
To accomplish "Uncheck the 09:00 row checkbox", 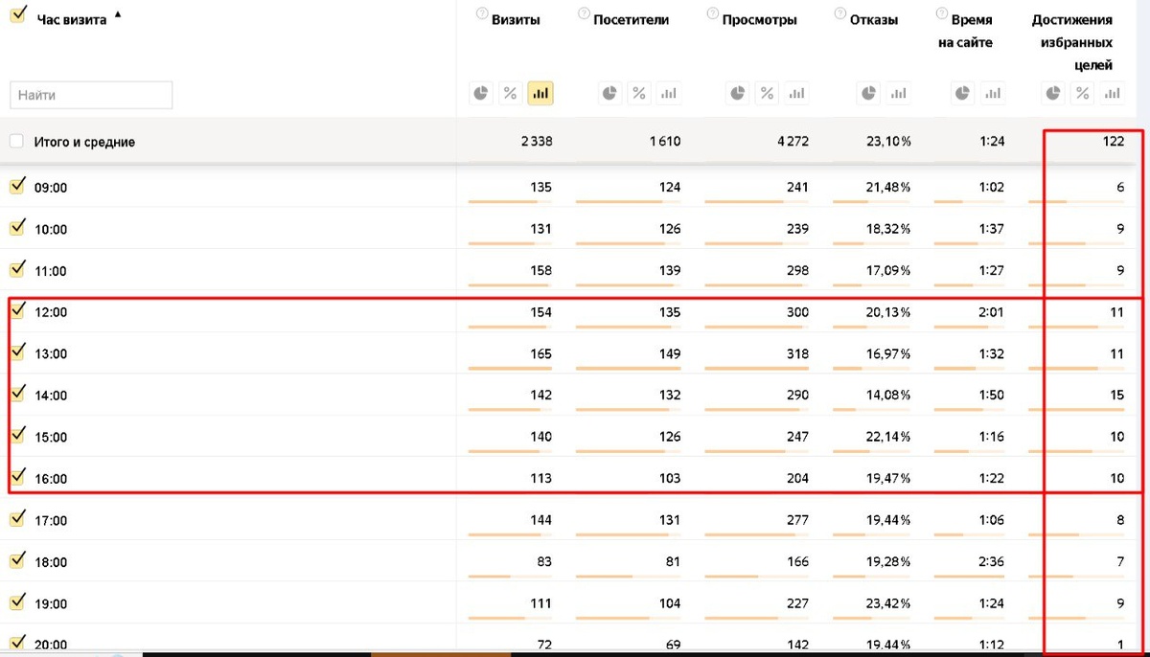I will [16, 186].
